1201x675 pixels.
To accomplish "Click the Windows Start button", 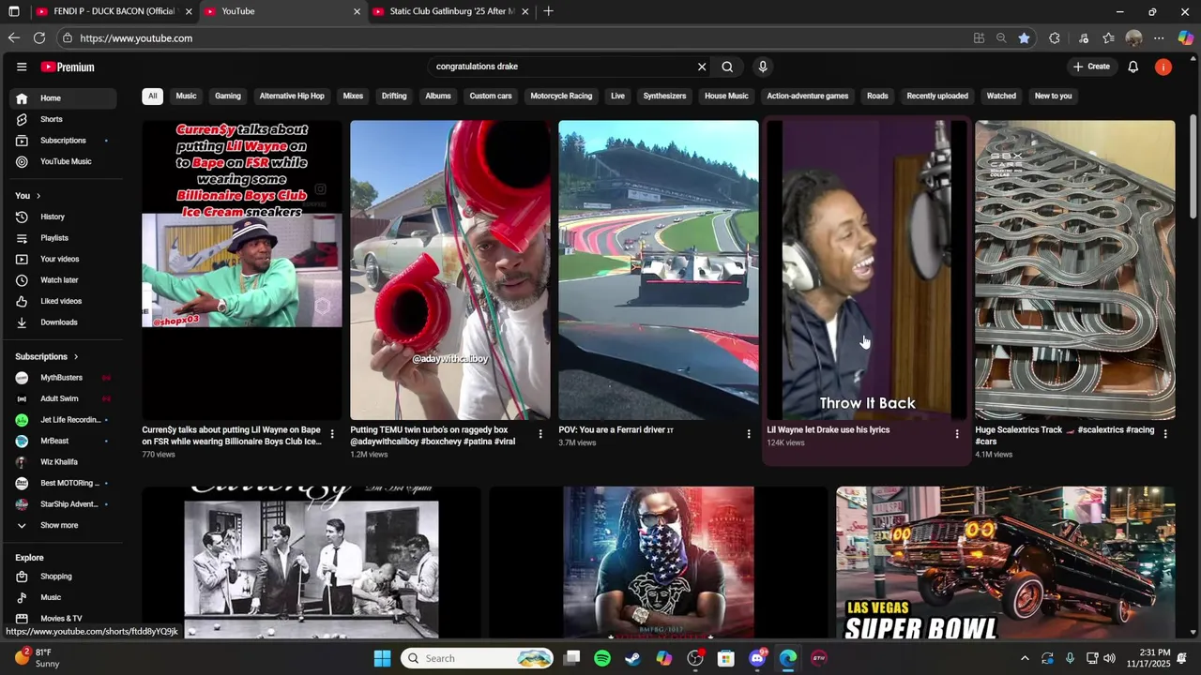I will (382, 658).
